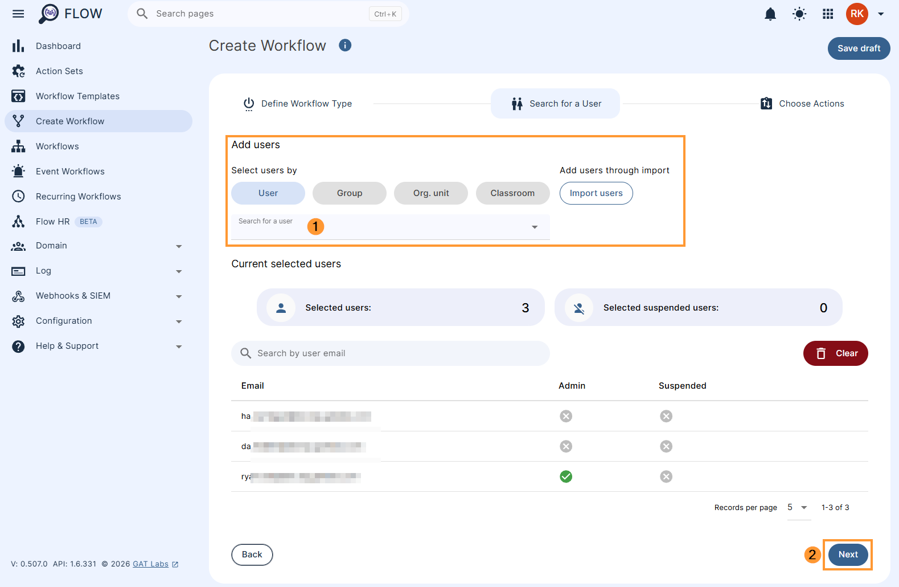
Task: Focus the Search pages field
Action: point(268,14)
